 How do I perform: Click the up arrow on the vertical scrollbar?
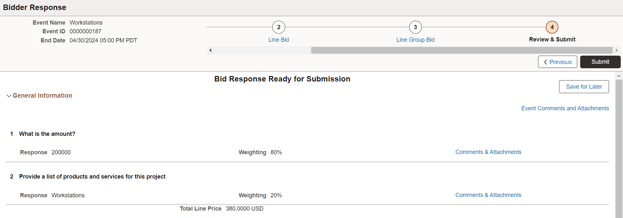tap(619, 76)
